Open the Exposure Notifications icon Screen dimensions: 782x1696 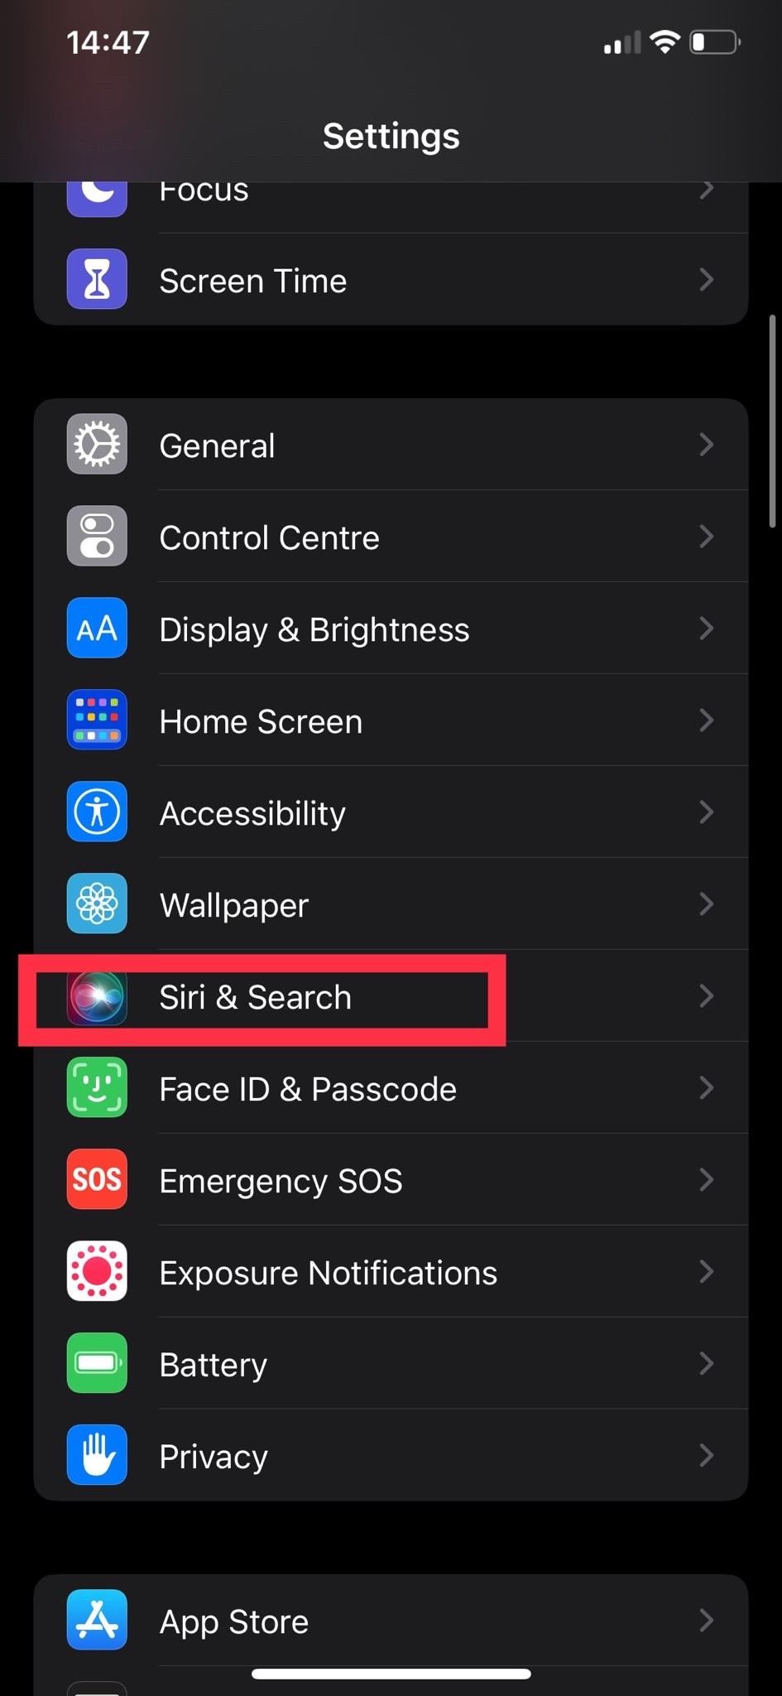point(97,1271)
